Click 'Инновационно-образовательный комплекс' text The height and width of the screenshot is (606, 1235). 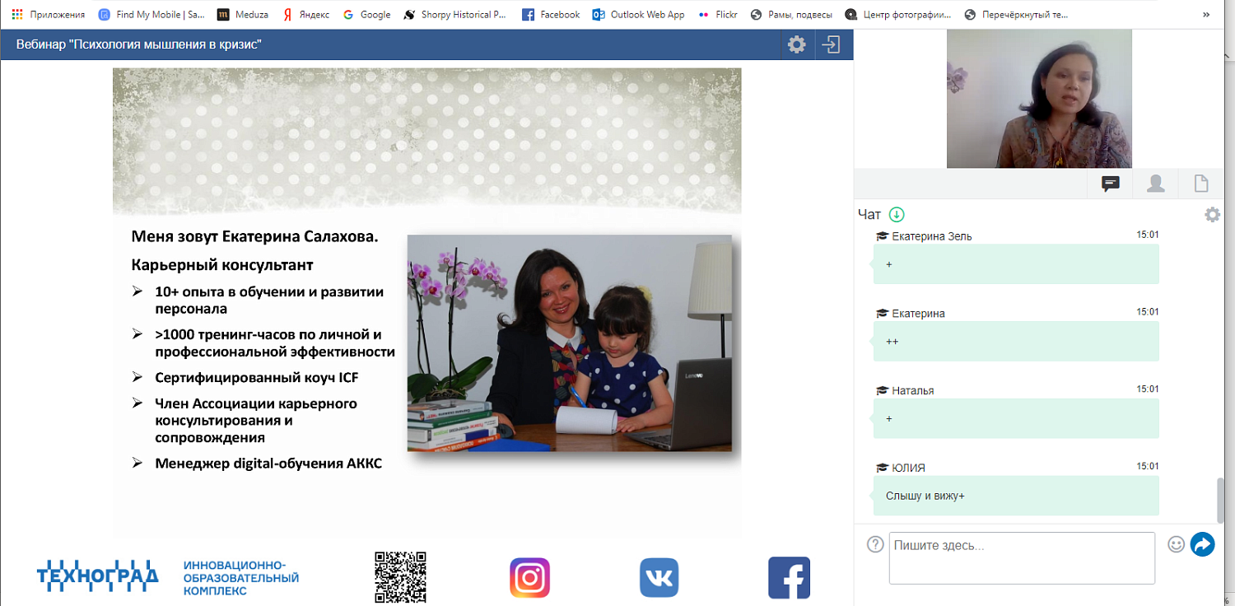point(241,578)
